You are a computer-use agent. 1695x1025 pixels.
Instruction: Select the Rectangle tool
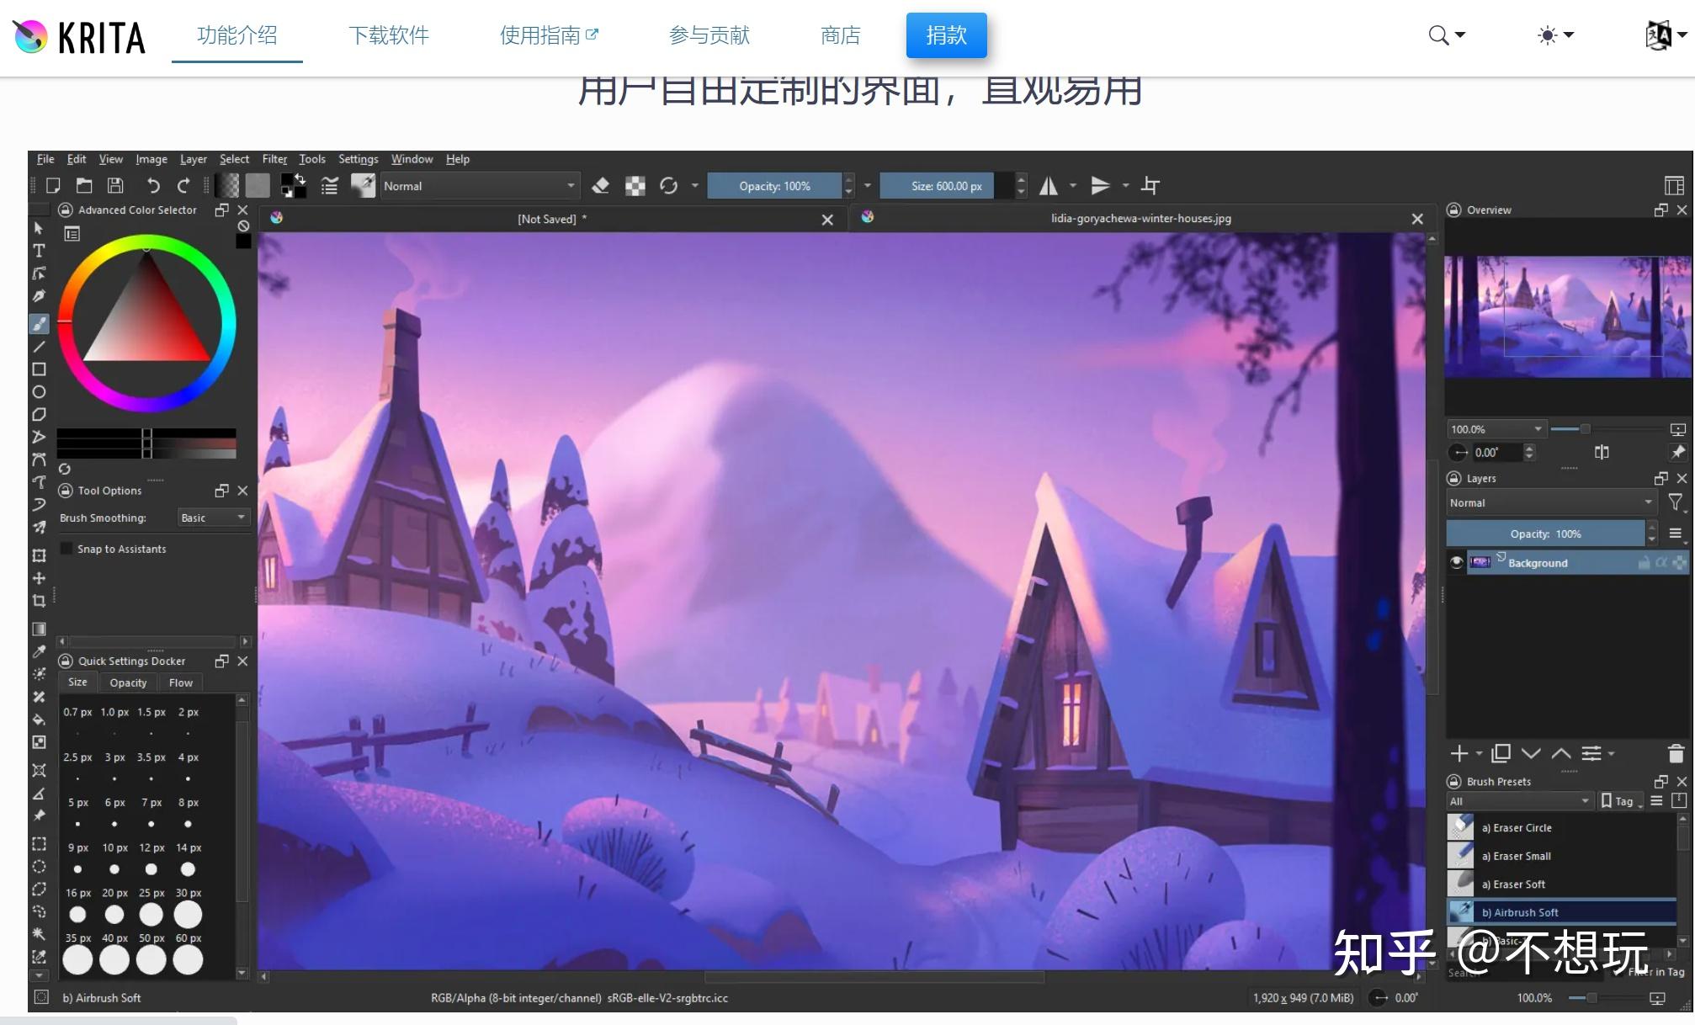click(x=39, y=369)
